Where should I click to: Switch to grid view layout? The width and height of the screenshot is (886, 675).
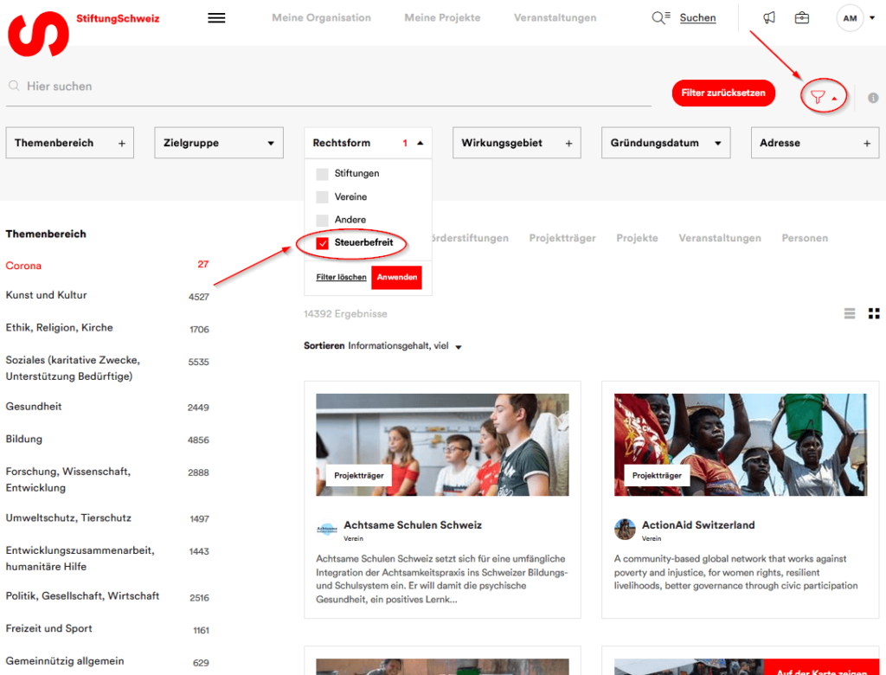point(874,313)
